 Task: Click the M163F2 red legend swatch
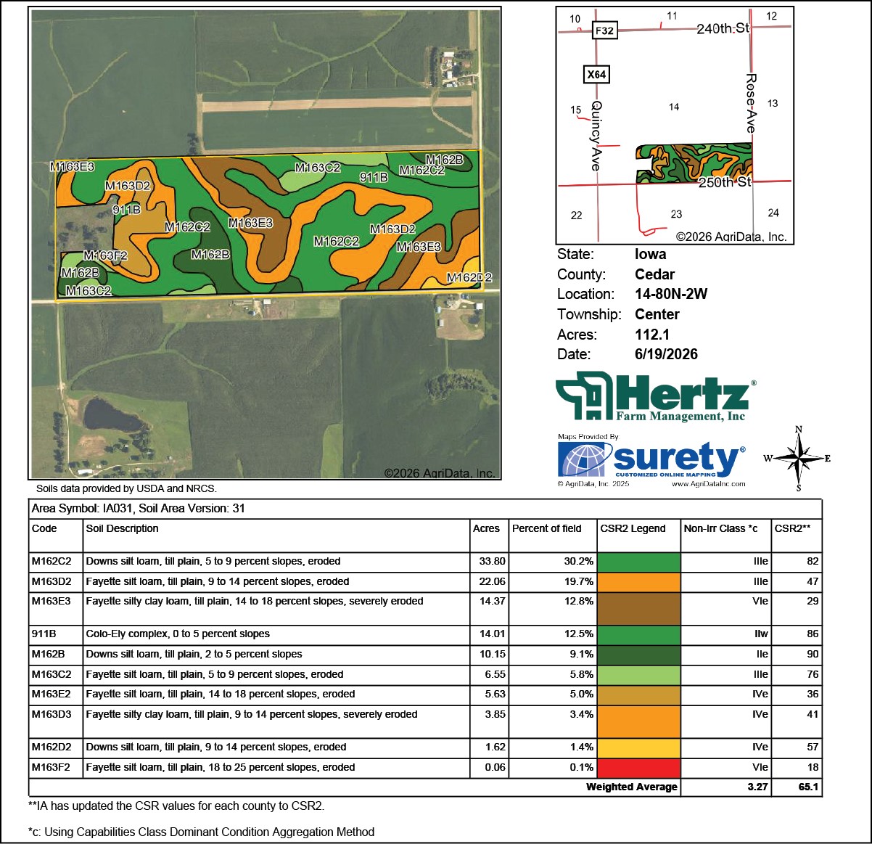[639, 768]
